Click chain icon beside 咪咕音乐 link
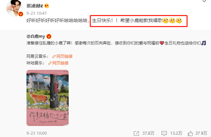211x137 pixels. (50, 63)
